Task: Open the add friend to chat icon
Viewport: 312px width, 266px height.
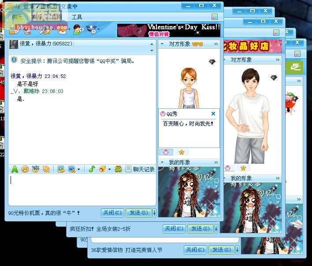Action: click(x=78, y=29)
